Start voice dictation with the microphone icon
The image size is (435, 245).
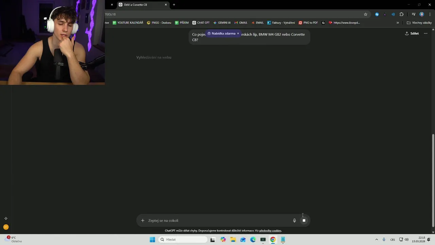tap(294, 220)
